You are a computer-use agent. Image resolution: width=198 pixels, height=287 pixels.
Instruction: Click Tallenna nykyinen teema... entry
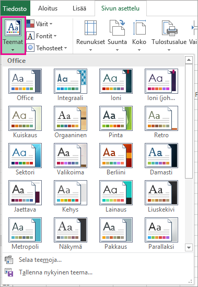click(x=98, y=272)
